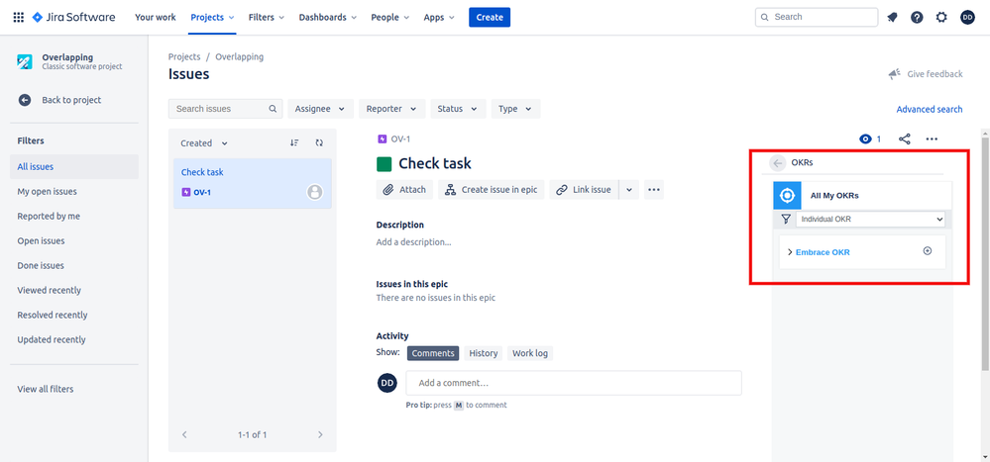
Task: Open the Assignee filter dropdown
Action: point(320,109)
